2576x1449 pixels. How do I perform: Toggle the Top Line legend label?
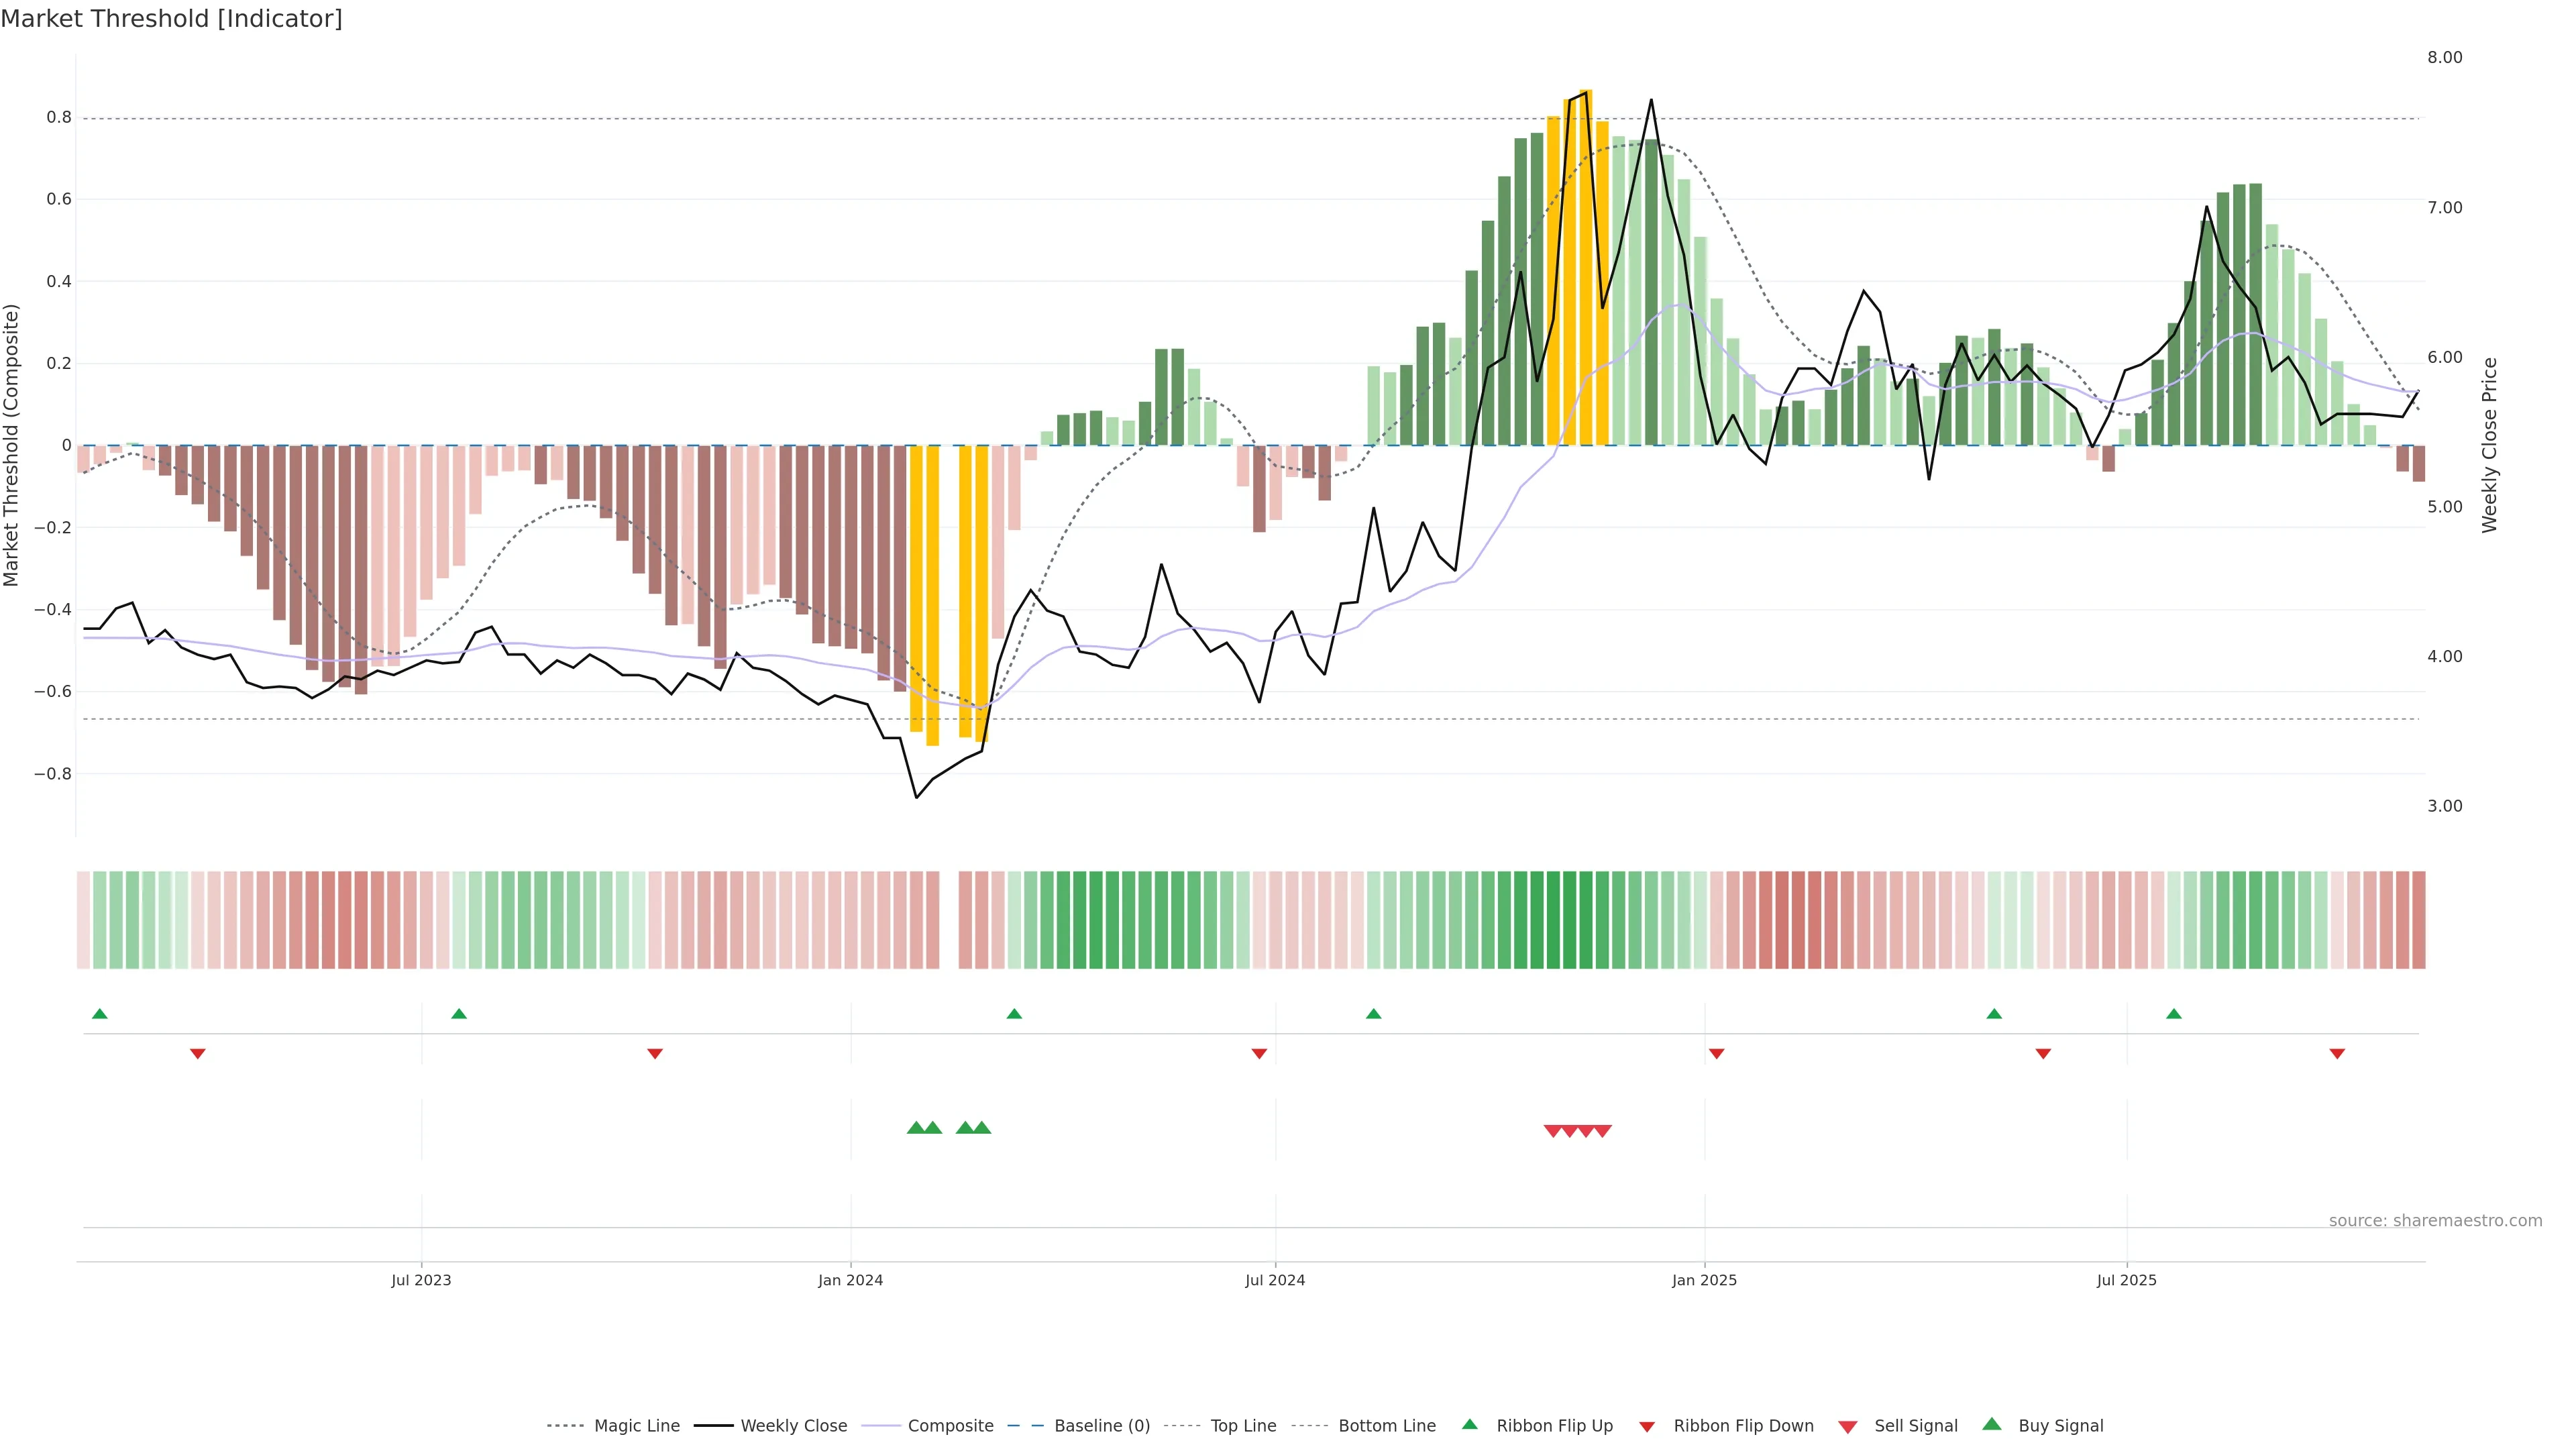click(x=1243, y=1426)
